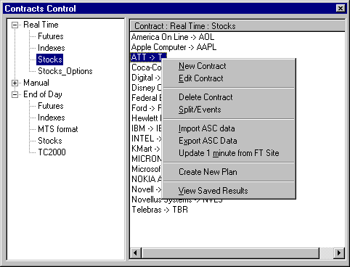Collapse the End of Day tree node
This screenshot has width=350, height=267.
15,94
